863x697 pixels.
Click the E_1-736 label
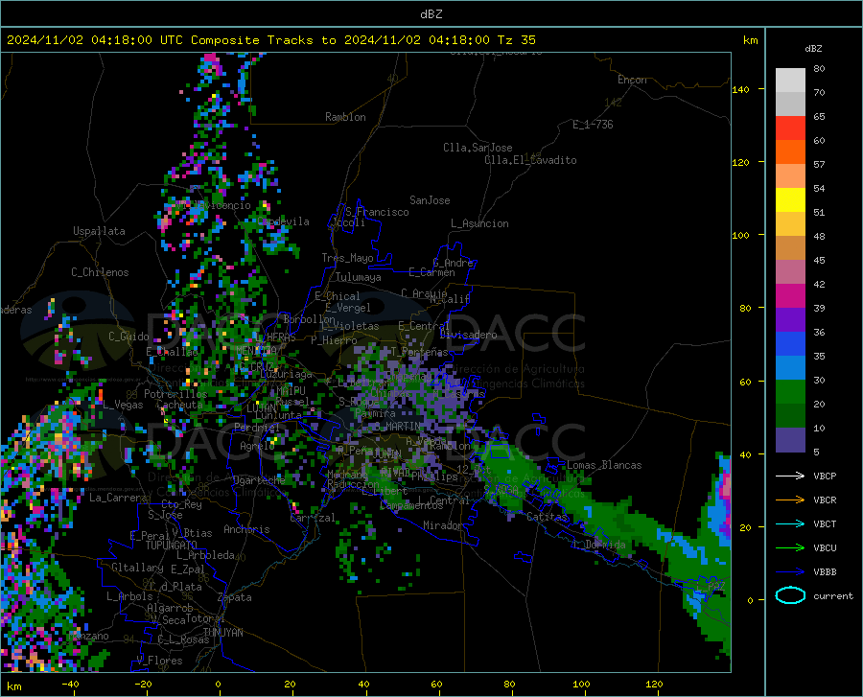(593, 125)
